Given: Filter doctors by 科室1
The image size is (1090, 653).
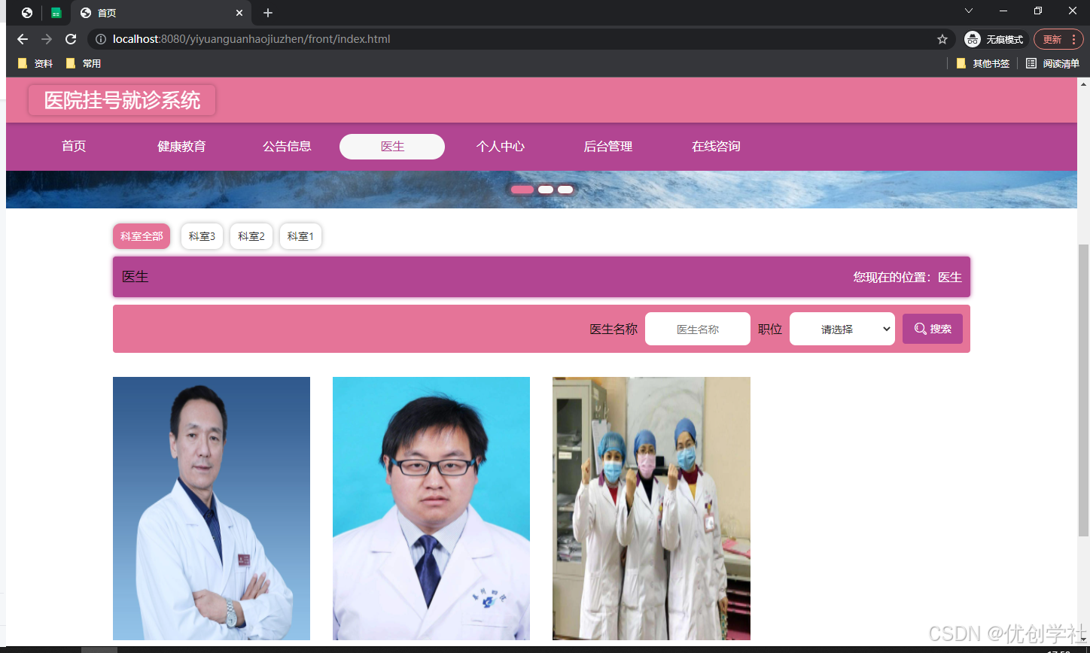Looking at the screenshot, I should (301, 236).
